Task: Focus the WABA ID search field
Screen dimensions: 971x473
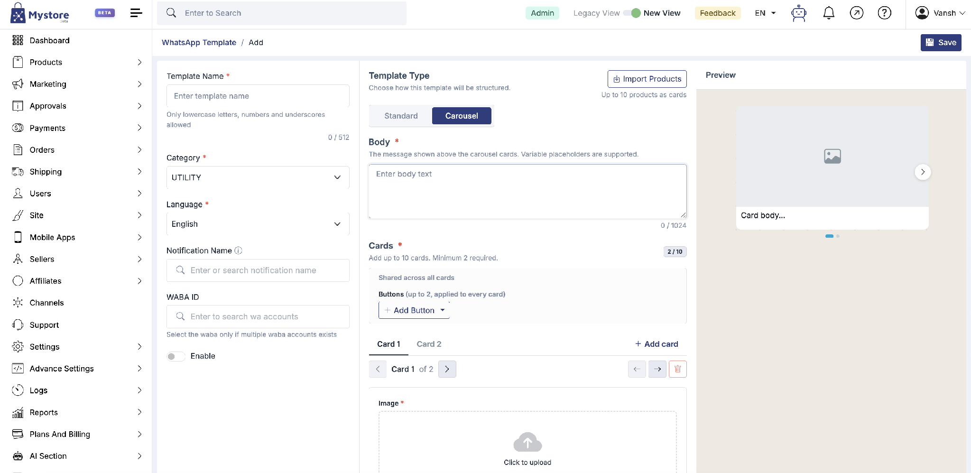Action: 258,316
